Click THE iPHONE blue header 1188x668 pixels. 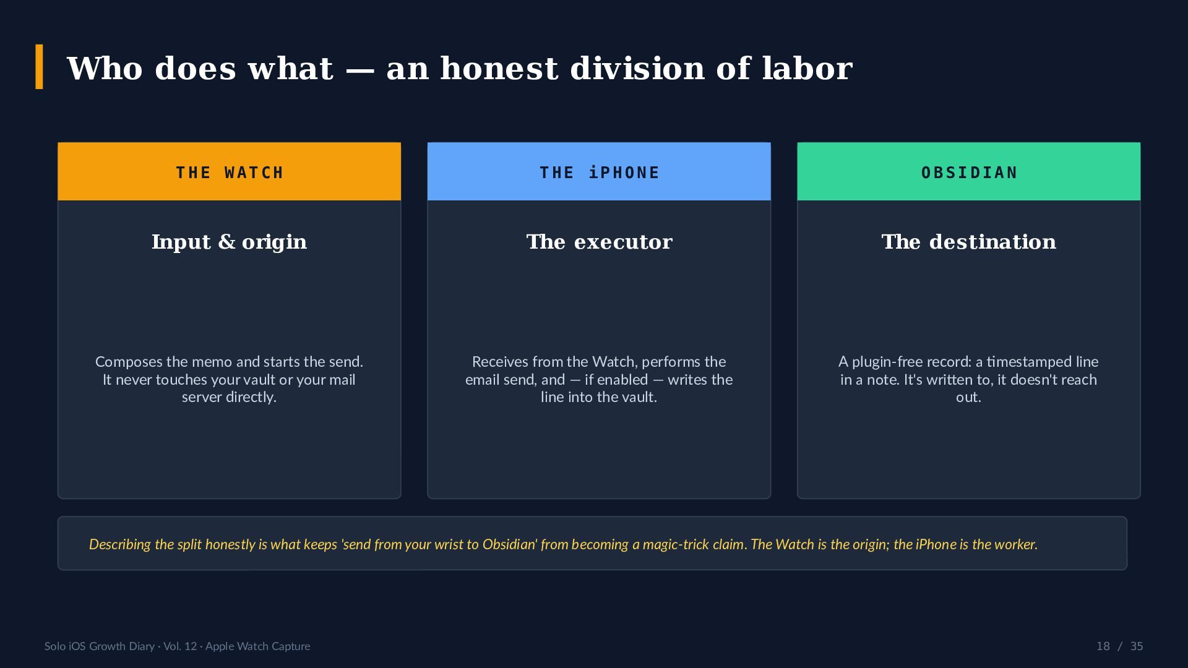point(599,171)
